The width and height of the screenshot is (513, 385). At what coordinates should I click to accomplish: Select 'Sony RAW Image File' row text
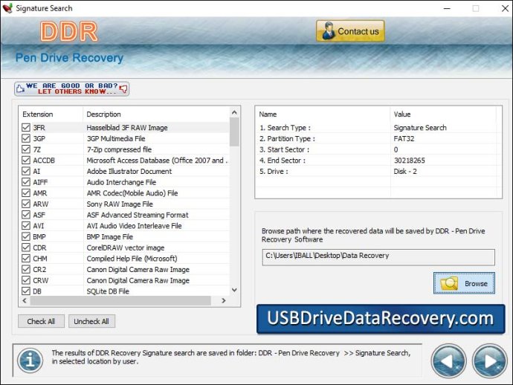(120, 204)
